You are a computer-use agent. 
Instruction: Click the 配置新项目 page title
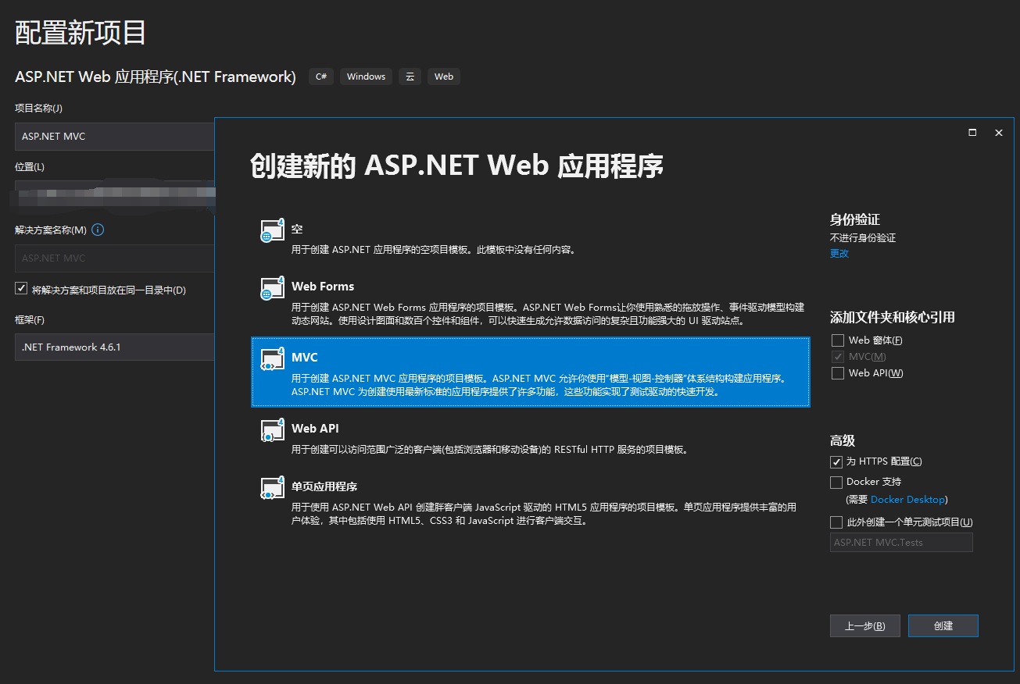coord(81,33)
